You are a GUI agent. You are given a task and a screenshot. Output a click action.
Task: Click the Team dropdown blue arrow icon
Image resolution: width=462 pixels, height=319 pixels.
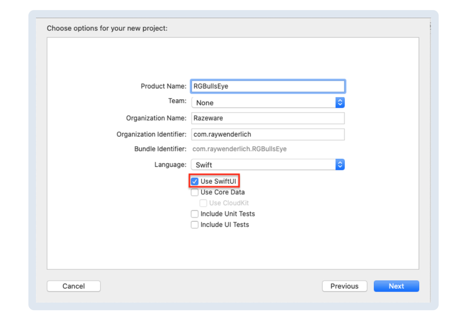click(339, 103)
